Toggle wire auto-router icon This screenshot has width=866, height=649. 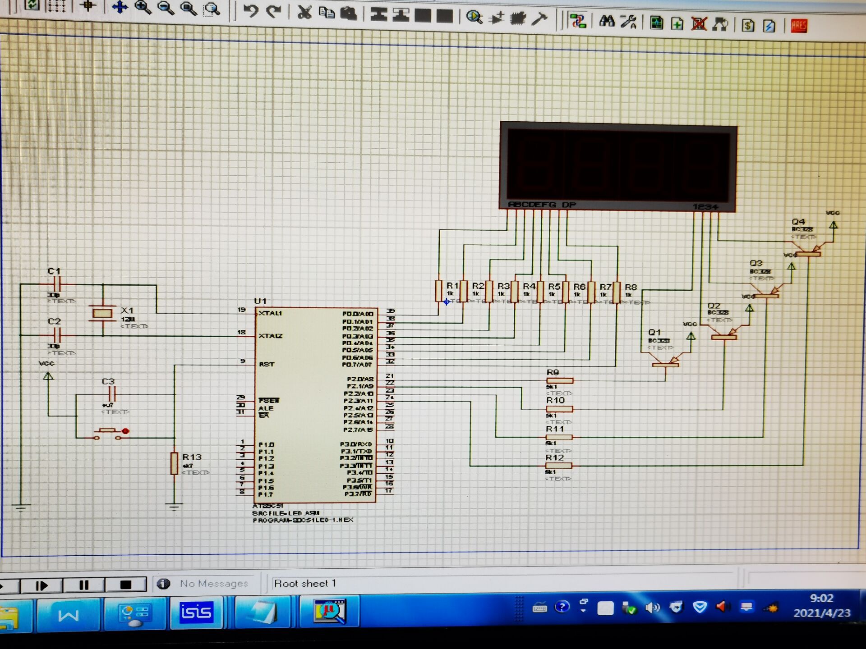coord(578,21)
